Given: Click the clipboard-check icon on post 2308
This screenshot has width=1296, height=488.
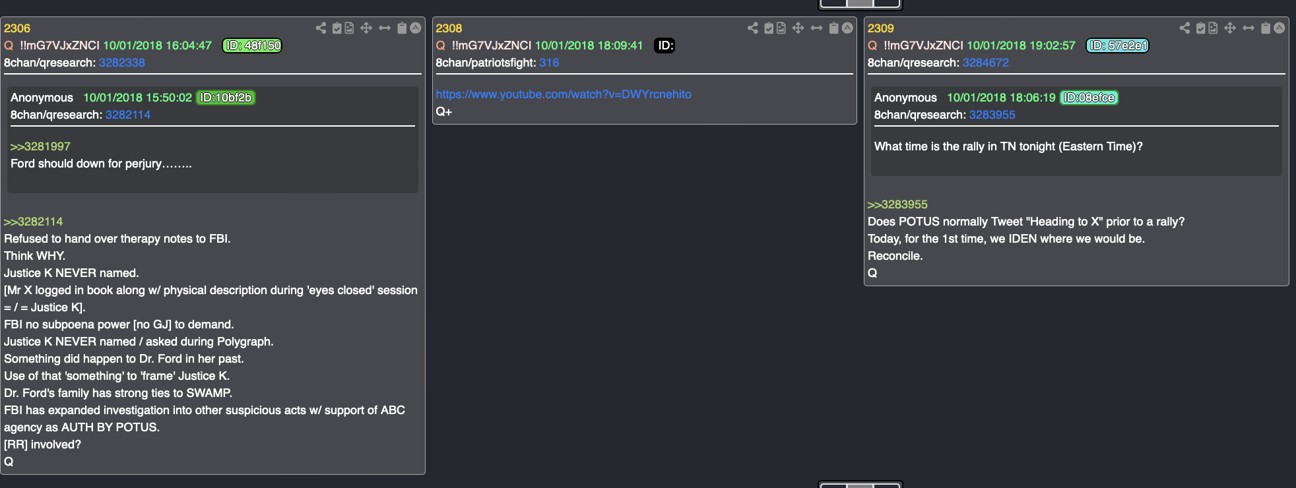Looking at the screenshot, I should point(769,28).
